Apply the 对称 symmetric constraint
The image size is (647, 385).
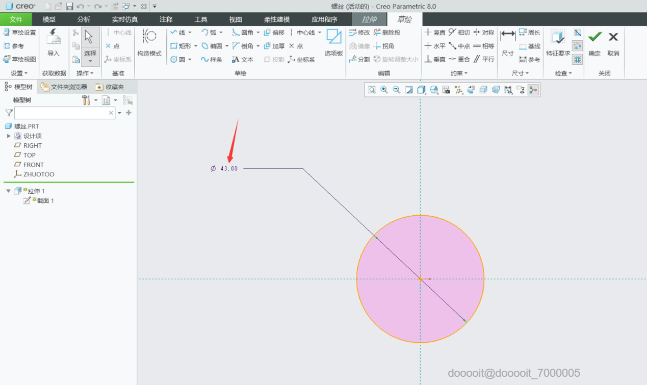pos(484,33)
